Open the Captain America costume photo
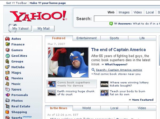The image size is (160, 119). click(x=68, y=62)
